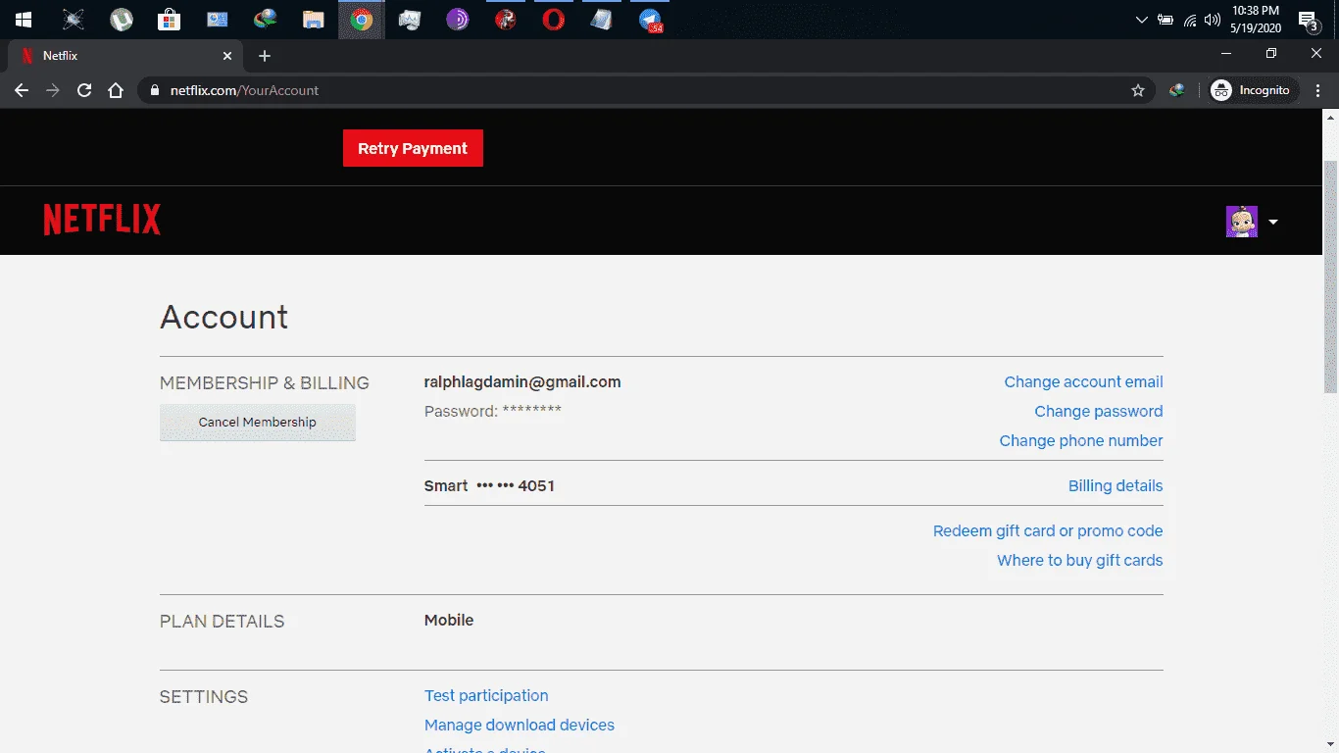
Task: Open the atom-shaped taskbar app icon
Action: click(x=73, y=20)
